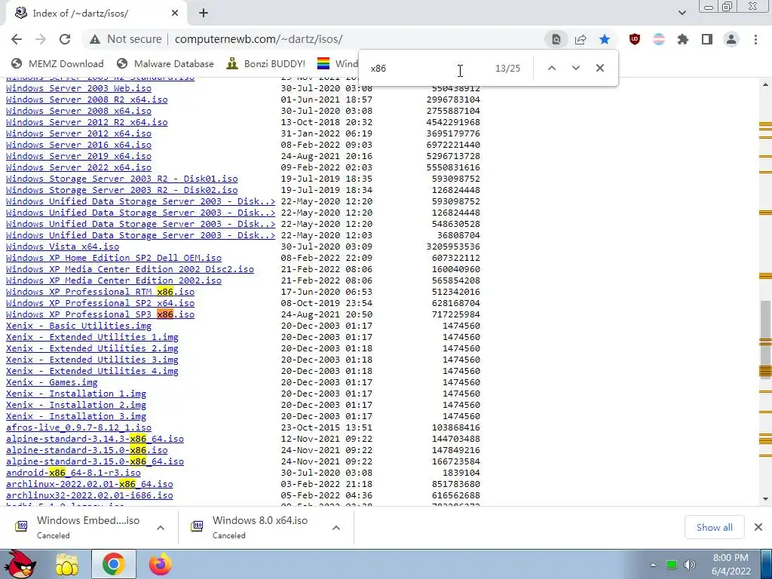Reload the current page
This screenshot has height=579, width=772.
point(65,39)
